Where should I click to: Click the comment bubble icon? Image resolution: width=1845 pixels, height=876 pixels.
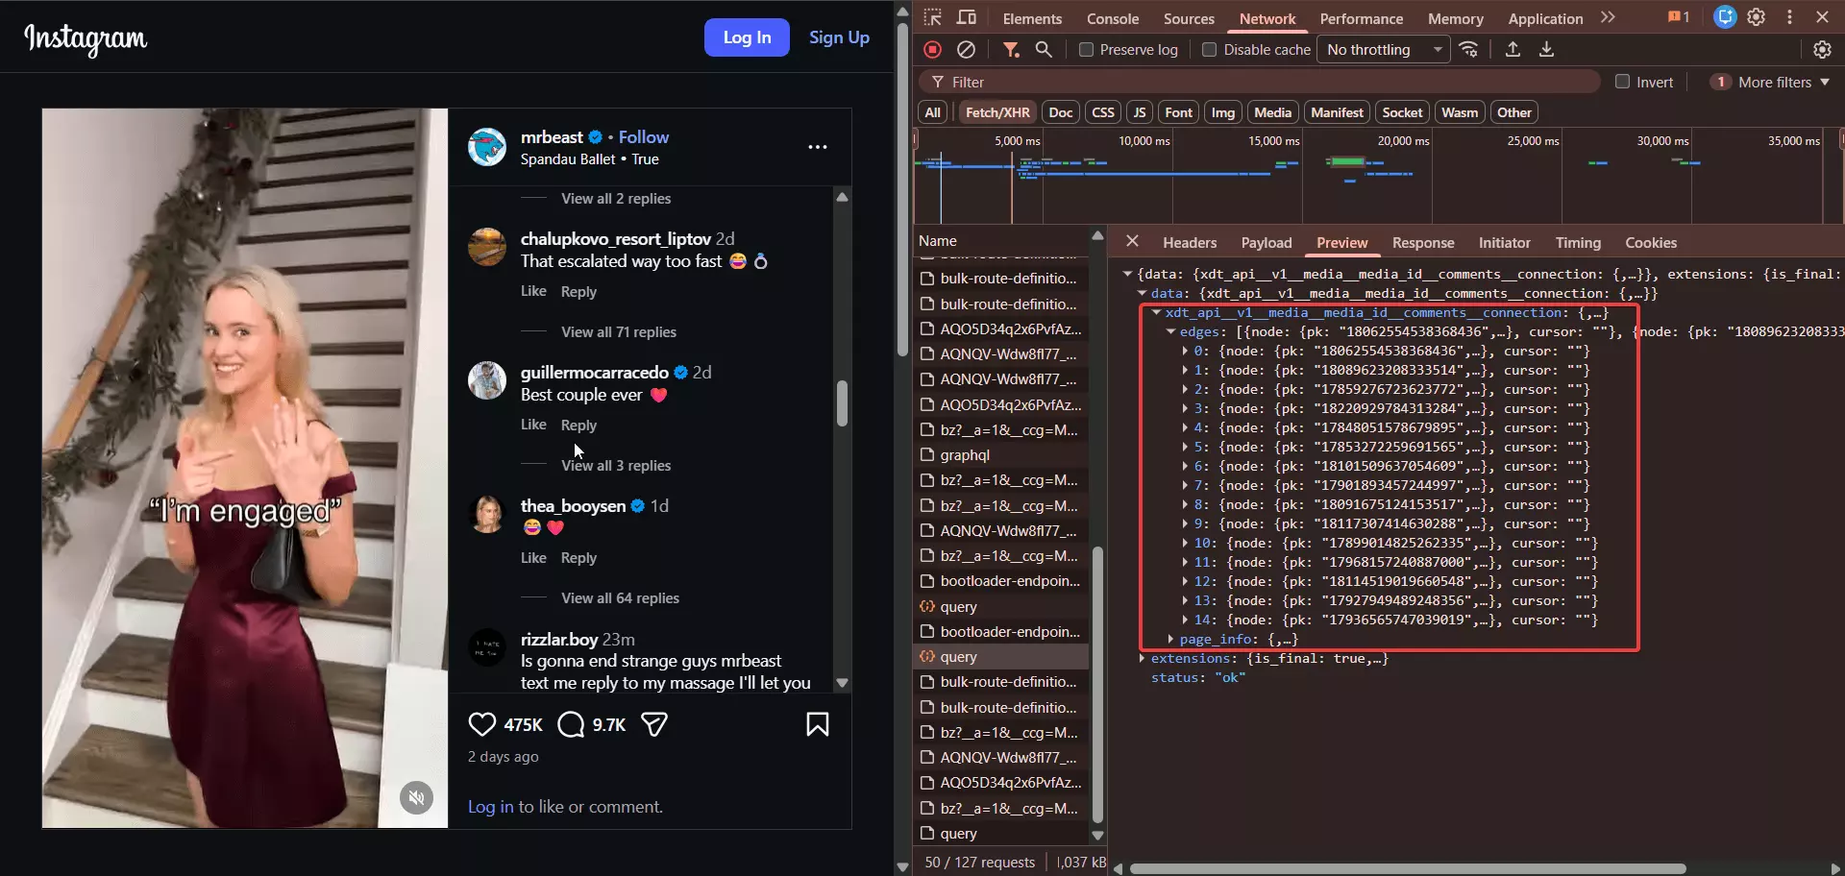coord(571,724)
